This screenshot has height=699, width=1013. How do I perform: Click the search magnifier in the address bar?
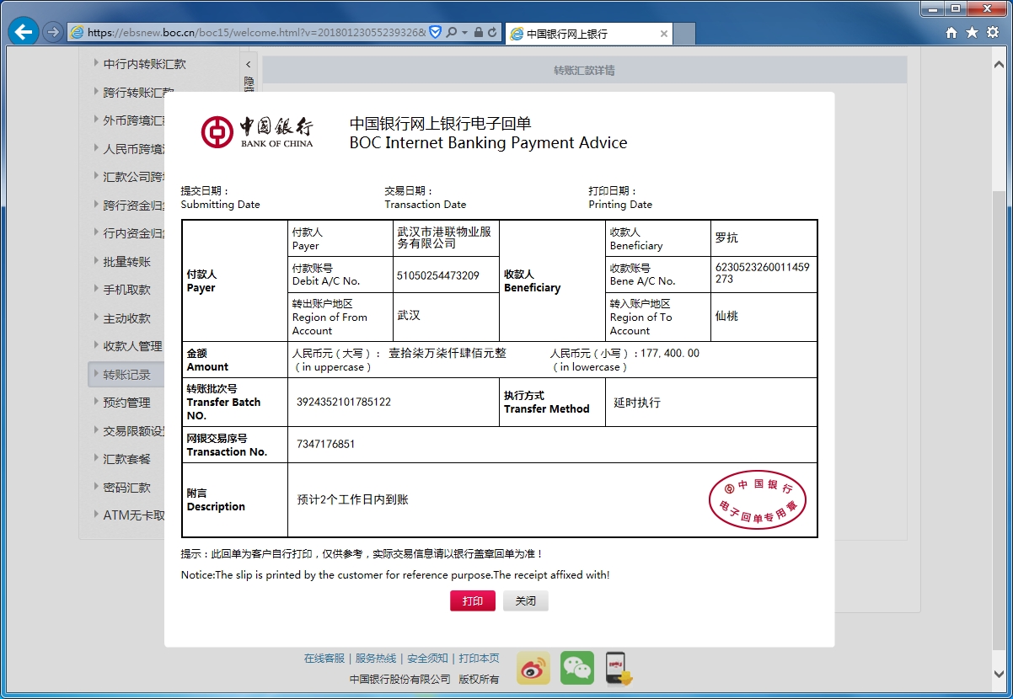point(453,31)
